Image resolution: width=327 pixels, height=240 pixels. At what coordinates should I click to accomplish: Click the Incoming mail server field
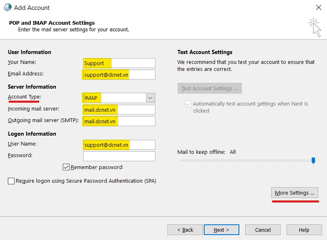pyautogui.click(x=119, y=110)
